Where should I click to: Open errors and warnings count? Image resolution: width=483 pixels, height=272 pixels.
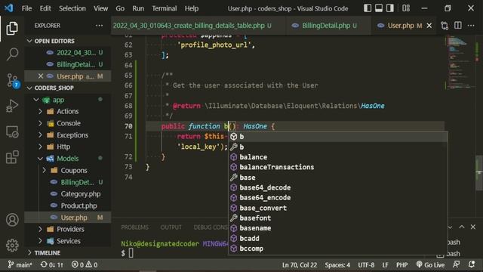[x=85, y=264]
